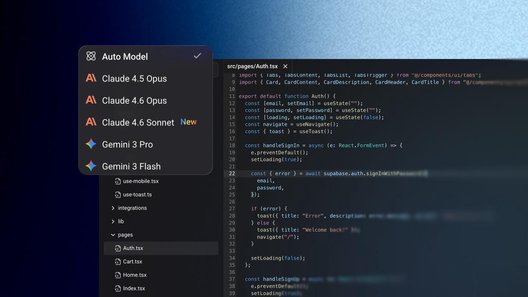Click Anthropic logo beside Claude 4.5 Opus
This screenshot has width=528, height=297.
tap(91, 78)
